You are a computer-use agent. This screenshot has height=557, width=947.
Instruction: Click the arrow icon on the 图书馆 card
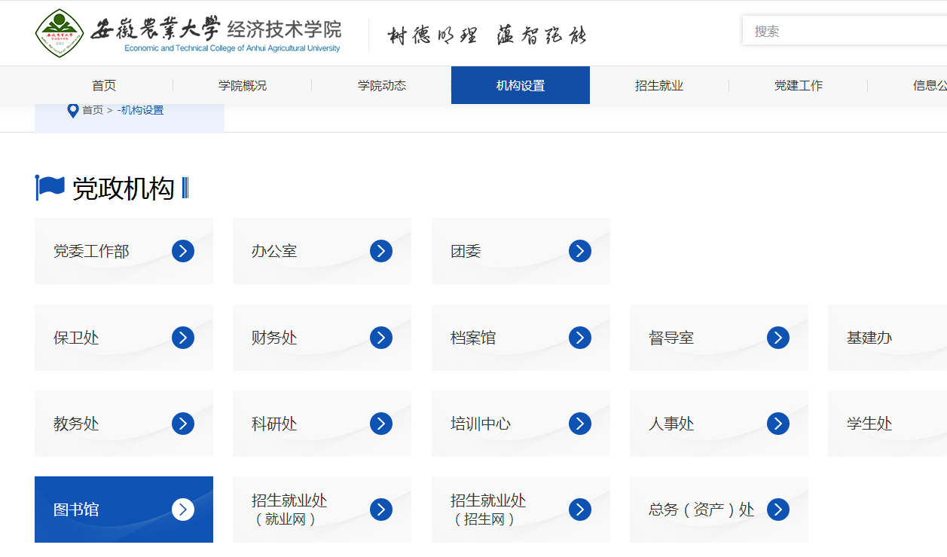click(183, 510)
